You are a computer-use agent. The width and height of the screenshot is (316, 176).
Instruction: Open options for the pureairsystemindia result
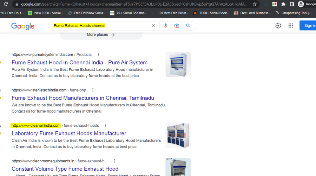[98, 55]
